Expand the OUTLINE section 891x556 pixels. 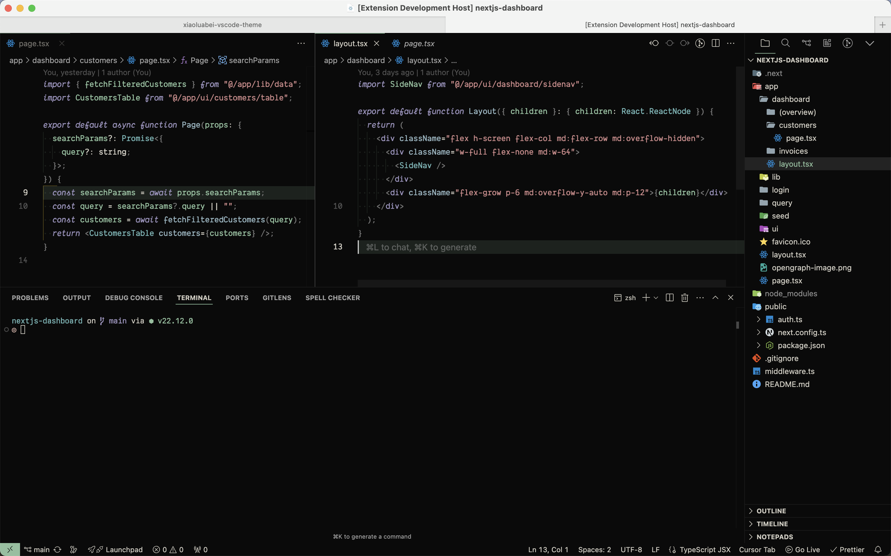pyautogui.click(x=771, y=511)
